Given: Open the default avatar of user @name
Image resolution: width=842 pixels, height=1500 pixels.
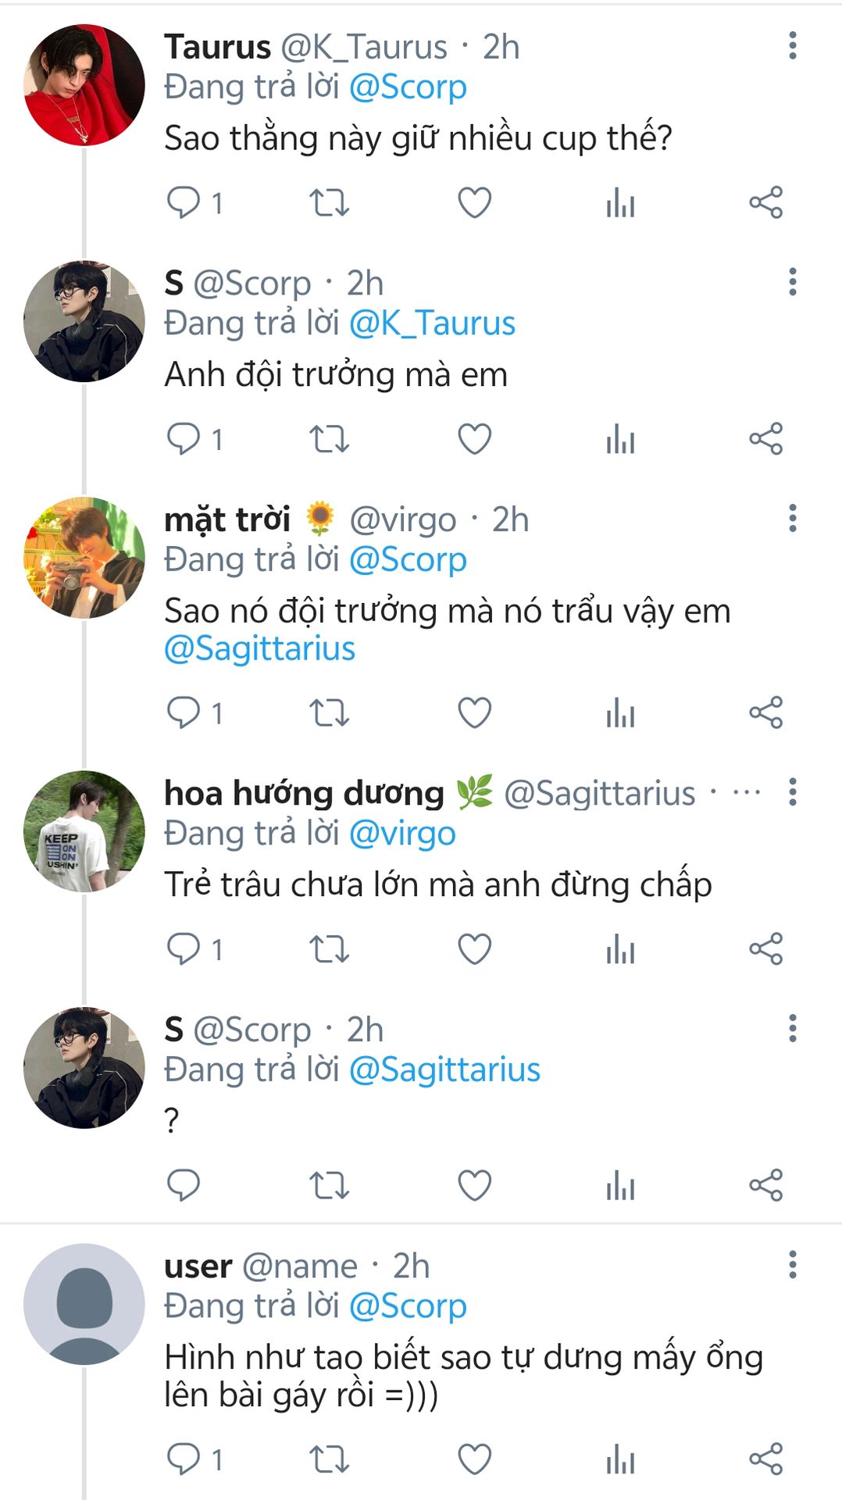Looking at the screenshot, I should [84, 1304].
